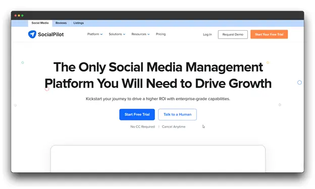Switch to the Listings tab

79,23
